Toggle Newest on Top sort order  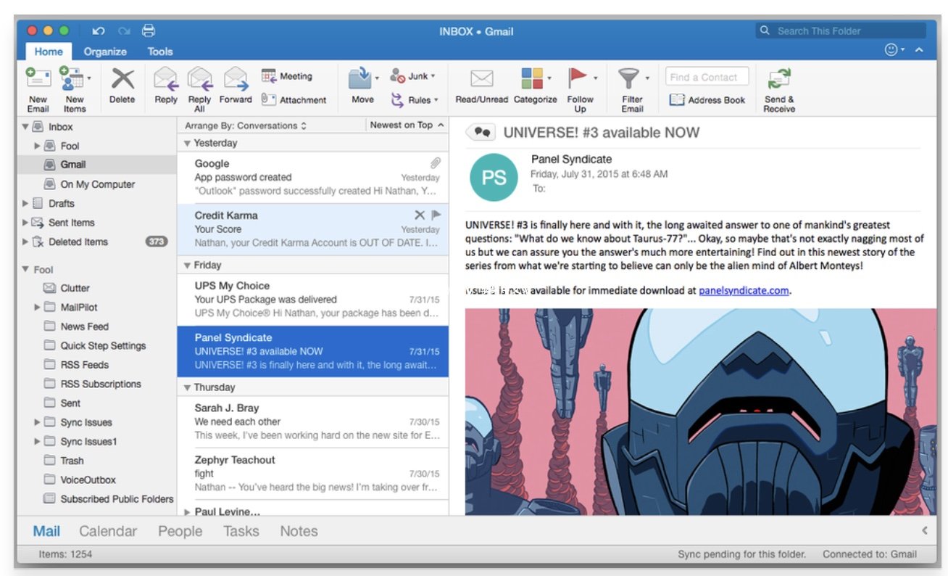[x=407, y=125]
